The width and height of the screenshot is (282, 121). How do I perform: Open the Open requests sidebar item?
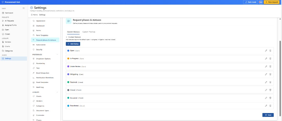pos(14,30)
